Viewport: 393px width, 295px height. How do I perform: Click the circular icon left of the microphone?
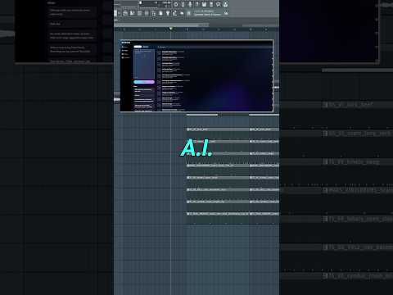tap(176, 4)
